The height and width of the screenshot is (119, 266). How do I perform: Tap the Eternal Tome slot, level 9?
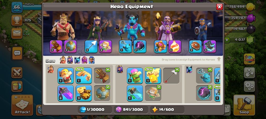click(160, 47)
